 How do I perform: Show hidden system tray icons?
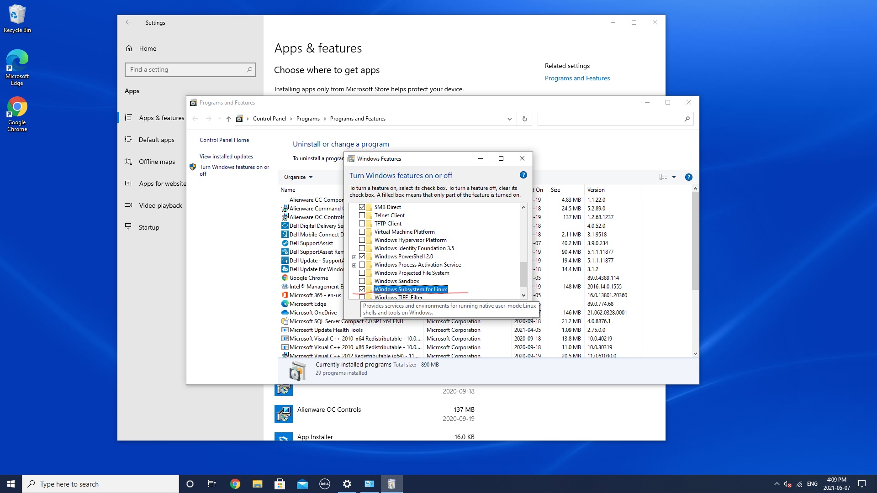point(777,484)
